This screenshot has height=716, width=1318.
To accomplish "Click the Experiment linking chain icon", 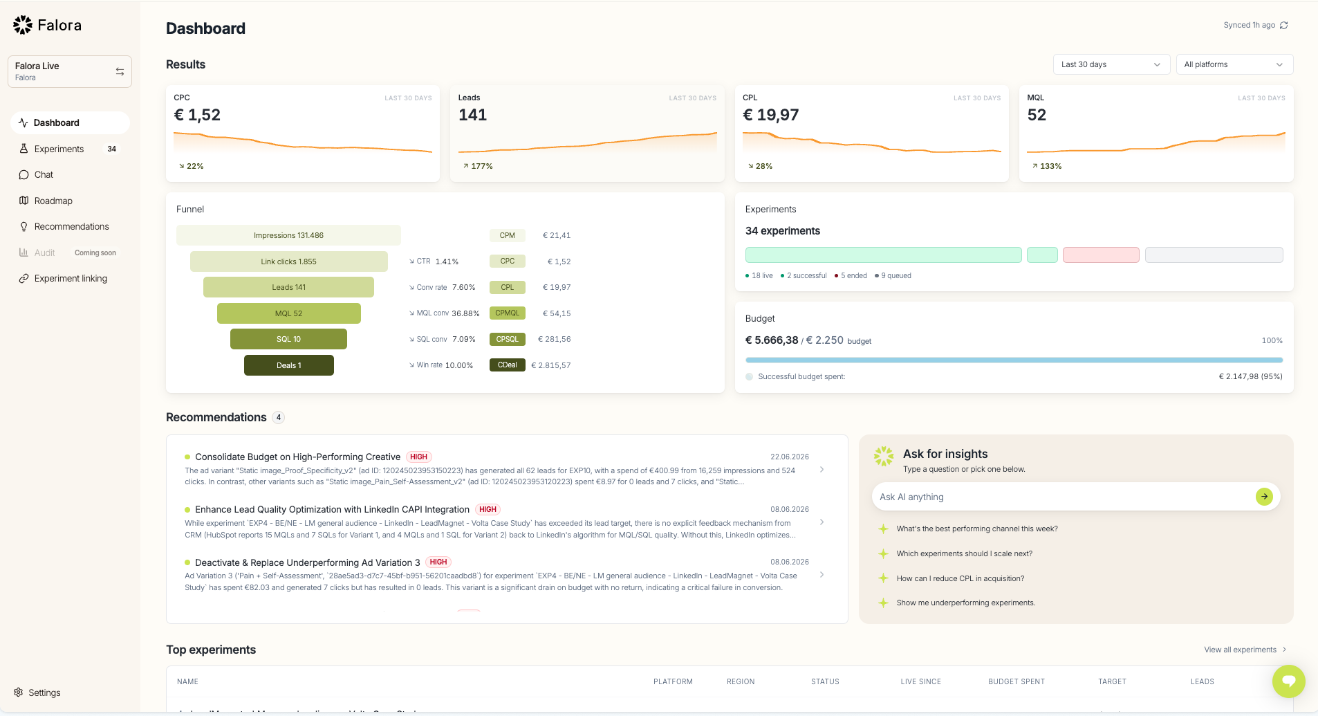I will point(24,278).
